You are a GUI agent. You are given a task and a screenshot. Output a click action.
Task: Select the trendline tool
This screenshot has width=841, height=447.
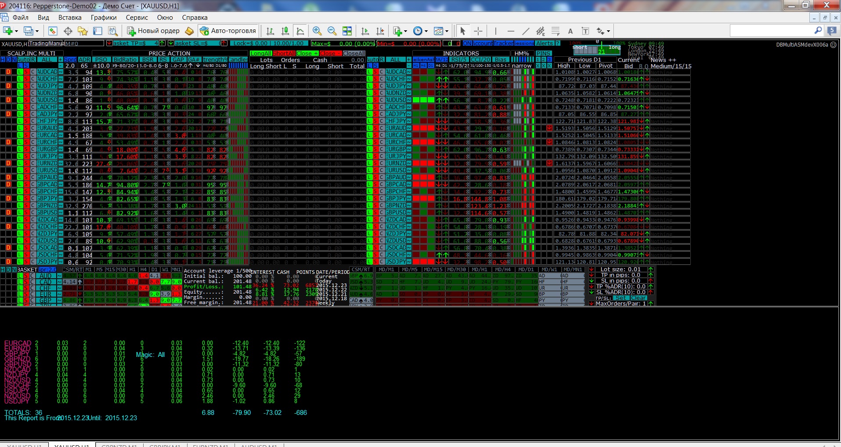tap(526, 31)
